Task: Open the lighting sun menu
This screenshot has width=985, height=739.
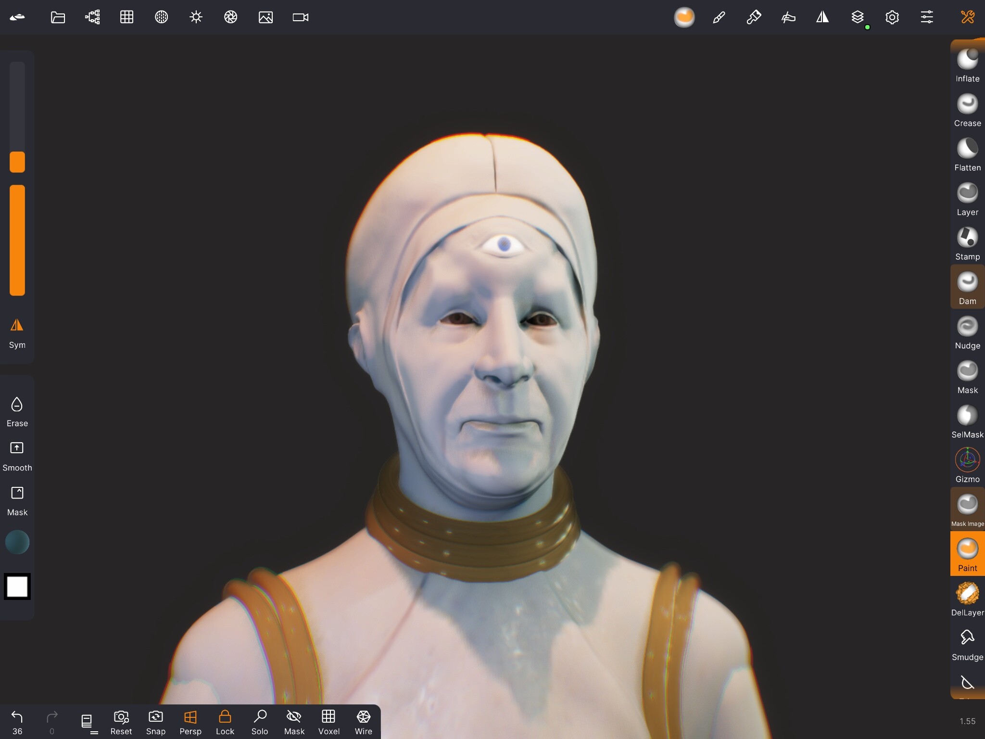Action: [196, 17]
